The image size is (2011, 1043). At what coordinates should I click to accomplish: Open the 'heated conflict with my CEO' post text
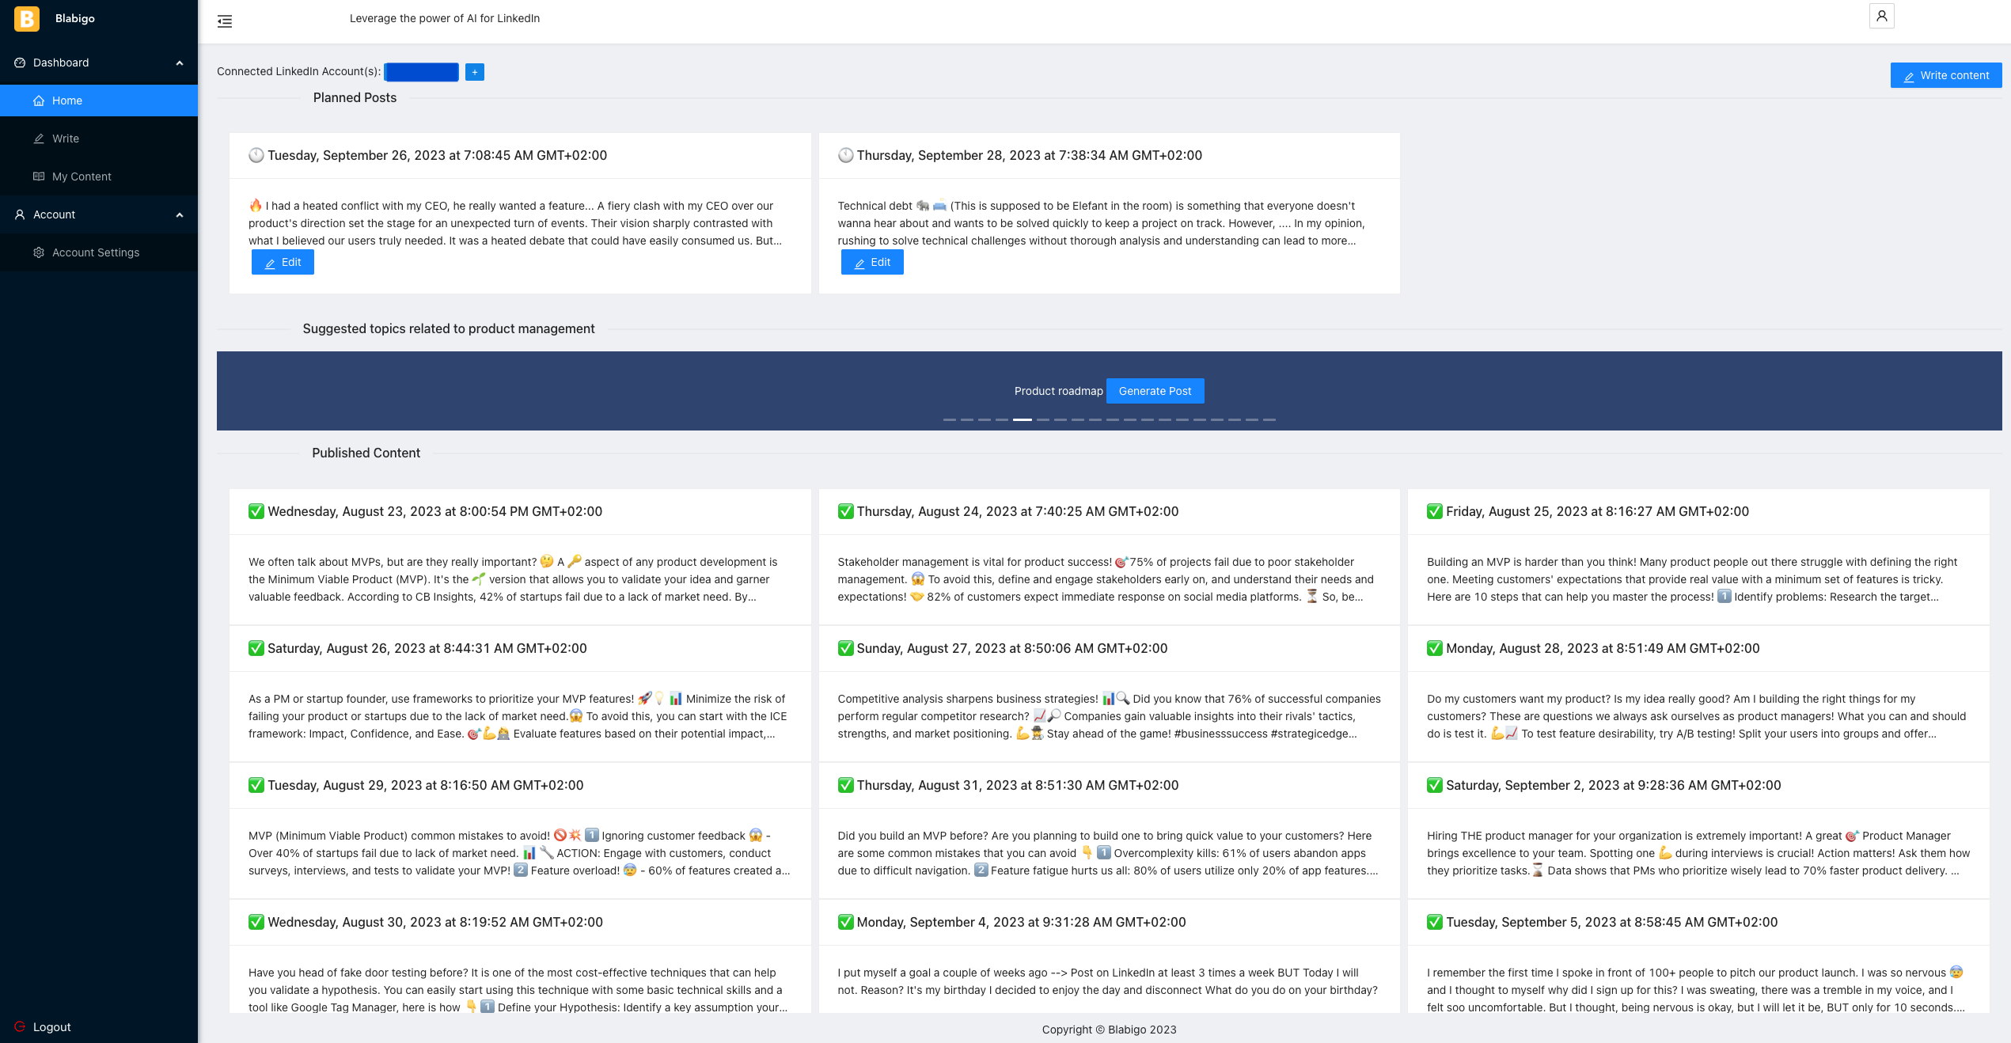(x=516, y=223)
